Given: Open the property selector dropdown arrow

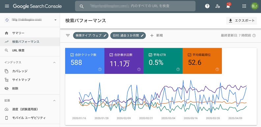Looking at the screenshot, I should (x=55, y=20).
